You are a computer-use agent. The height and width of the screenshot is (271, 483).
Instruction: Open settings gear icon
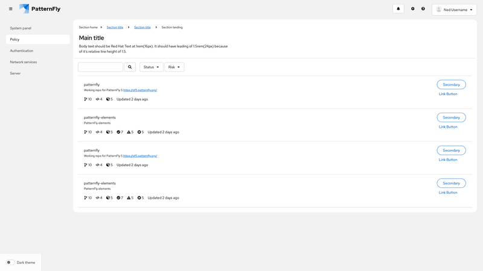pos(413,9)
